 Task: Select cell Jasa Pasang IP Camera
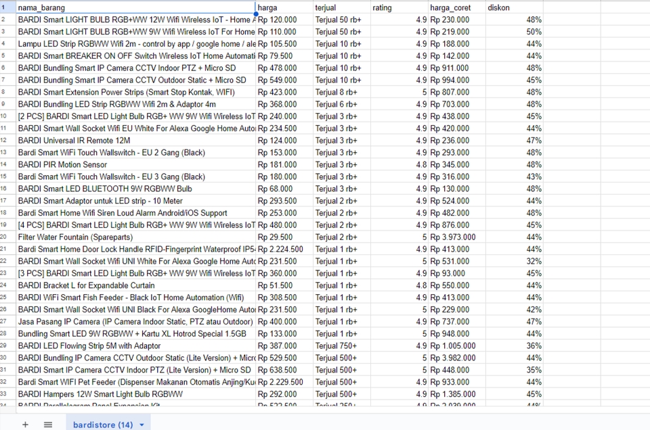pyautogui.click(x=136, y=322)
